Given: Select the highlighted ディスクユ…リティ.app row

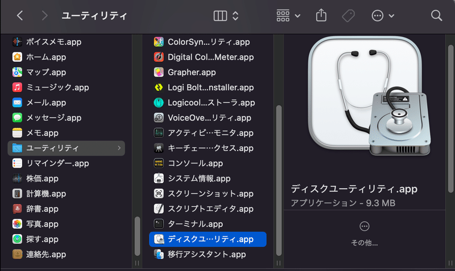Looking at the screenshot, I should pyautogui.click(x=208, y=239).
